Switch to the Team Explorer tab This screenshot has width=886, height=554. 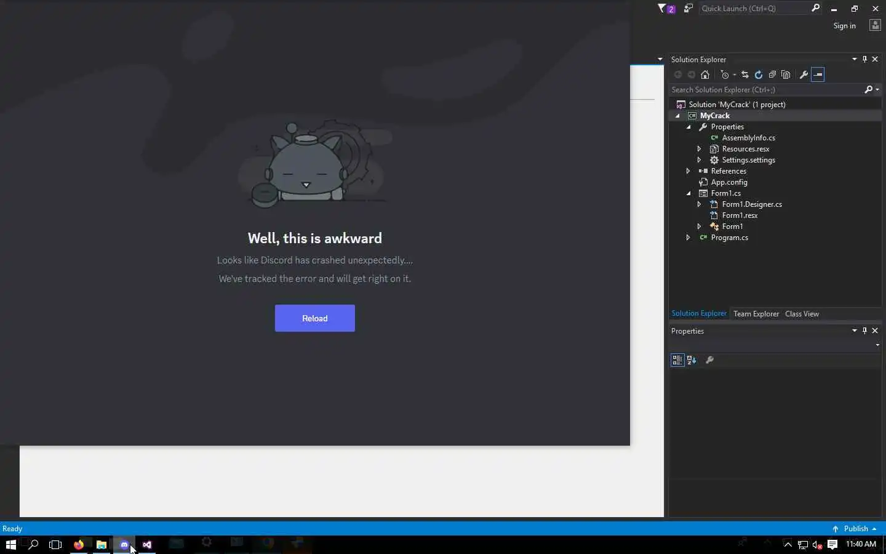(x=756, y=314)
